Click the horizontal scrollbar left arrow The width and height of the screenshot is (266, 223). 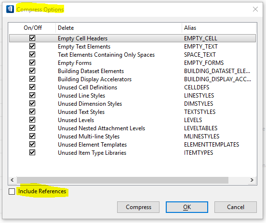coord(12,180)
